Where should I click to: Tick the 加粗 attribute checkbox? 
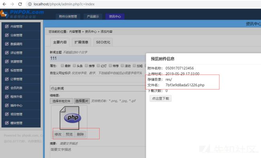point(135,66)
